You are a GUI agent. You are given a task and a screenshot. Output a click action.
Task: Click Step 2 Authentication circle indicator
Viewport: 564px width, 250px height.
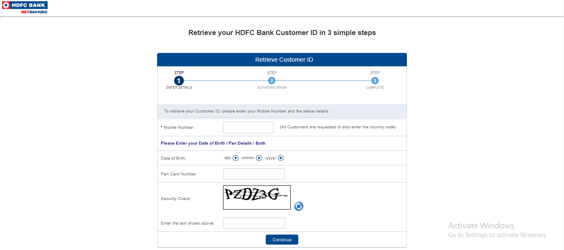pos(272,80)
